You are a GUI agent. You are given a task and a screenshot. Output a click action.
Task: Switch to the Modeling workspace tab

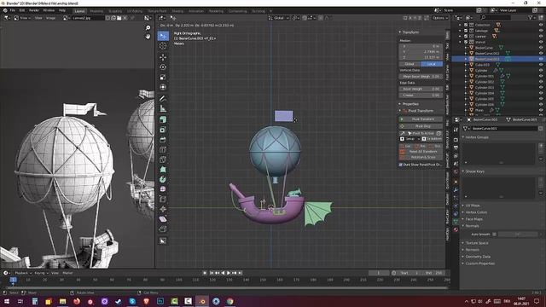click(96, 11)
